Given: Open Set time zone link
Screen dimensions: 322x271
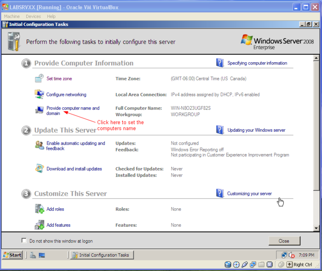Looking at the screenshot, I should [59, 79].
